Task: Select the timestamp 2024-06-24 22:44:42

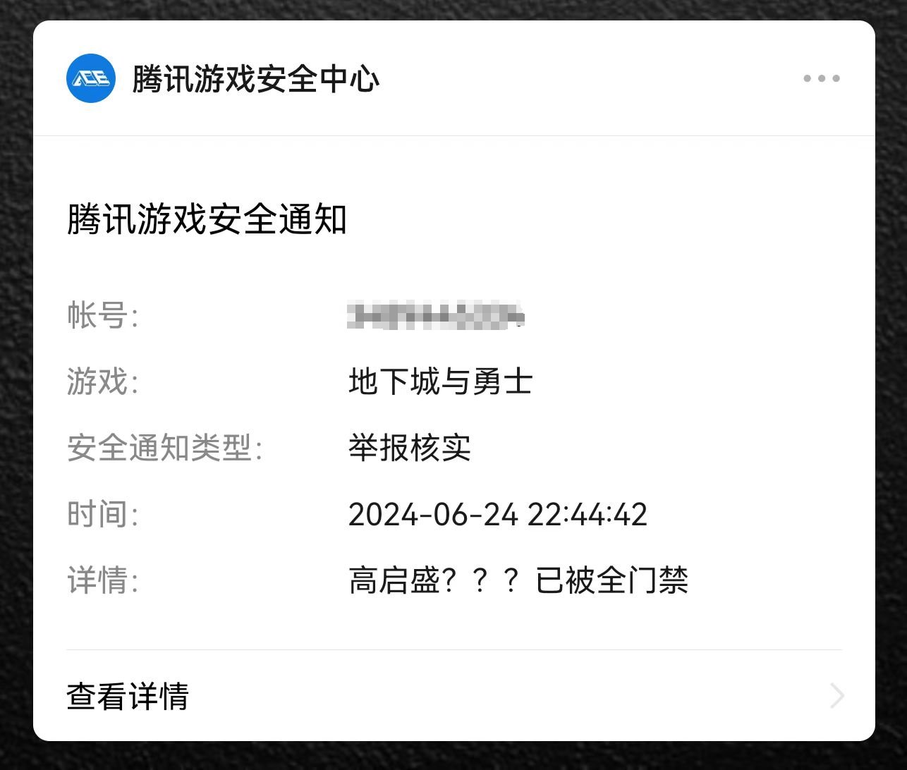Action: pyautogui.click(x=498, y=514)
